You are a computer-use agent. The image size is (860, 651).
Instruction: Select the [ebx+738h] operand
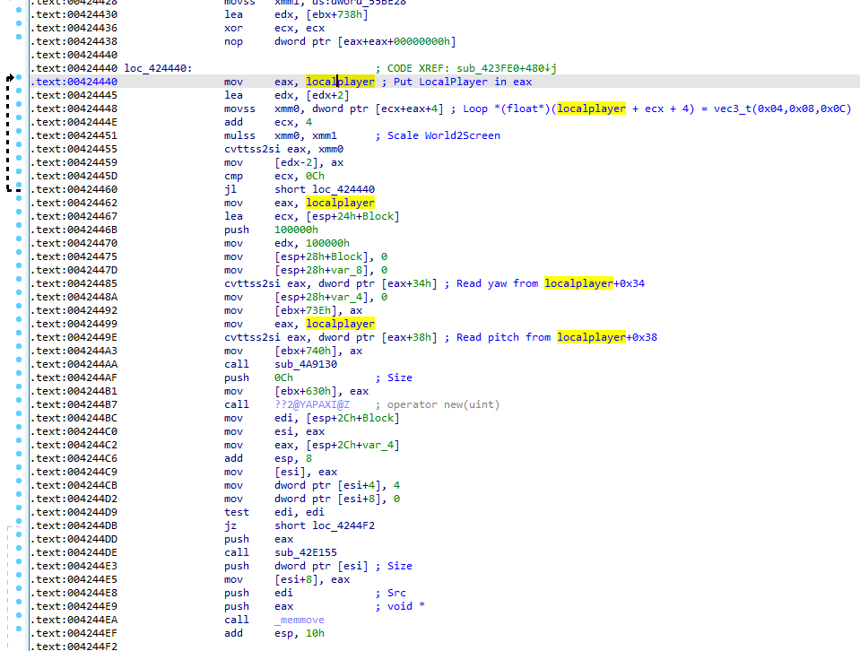(x=337, y=14)
